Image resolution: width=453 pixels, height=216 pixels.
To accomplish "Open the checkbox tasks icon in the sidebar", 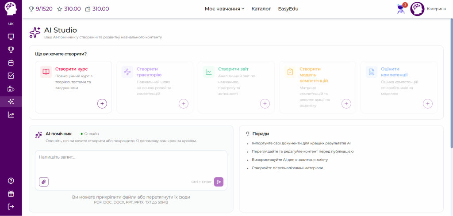I will point(11,76).
